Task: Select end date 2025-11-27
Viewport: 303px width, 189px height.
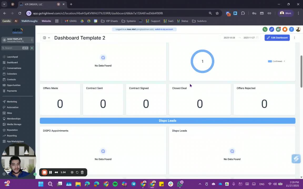Action: [x=249, y=38]
